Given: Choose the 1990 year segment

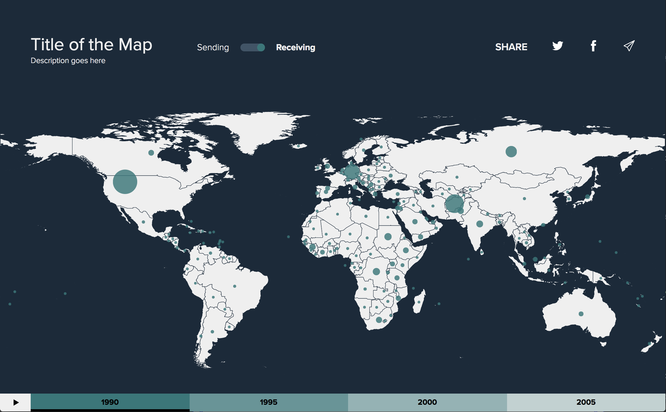Looking at the screenshot, I should tap(110, 402).
